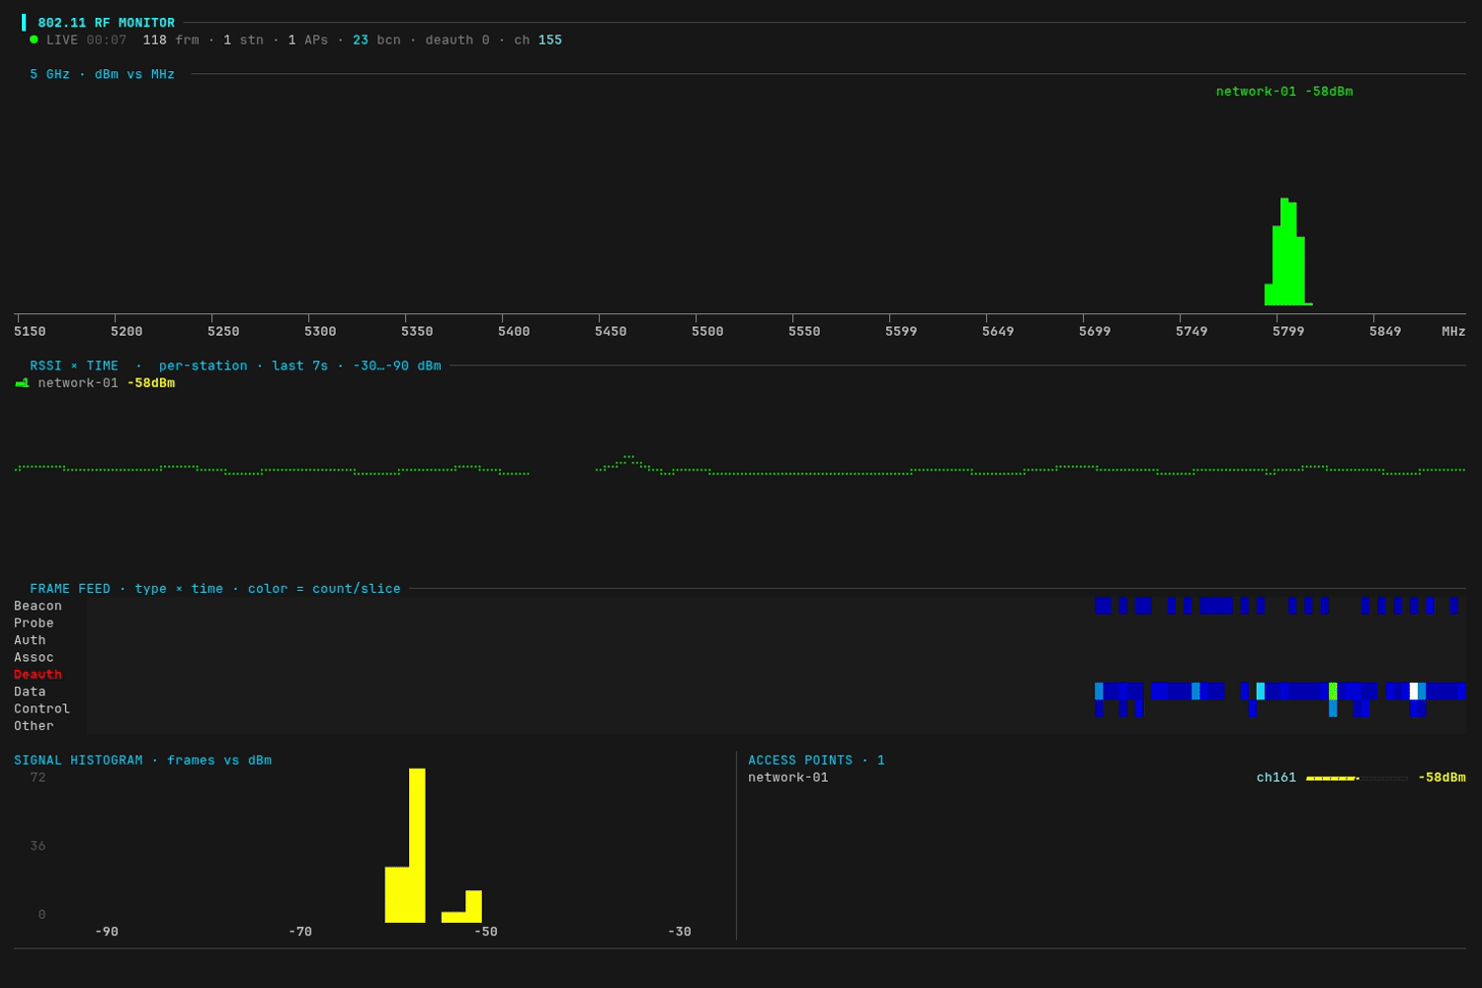Click the 1 stn station counter
The height and width of the screenshot is (988, 1482).
click(x=243, y=41)
